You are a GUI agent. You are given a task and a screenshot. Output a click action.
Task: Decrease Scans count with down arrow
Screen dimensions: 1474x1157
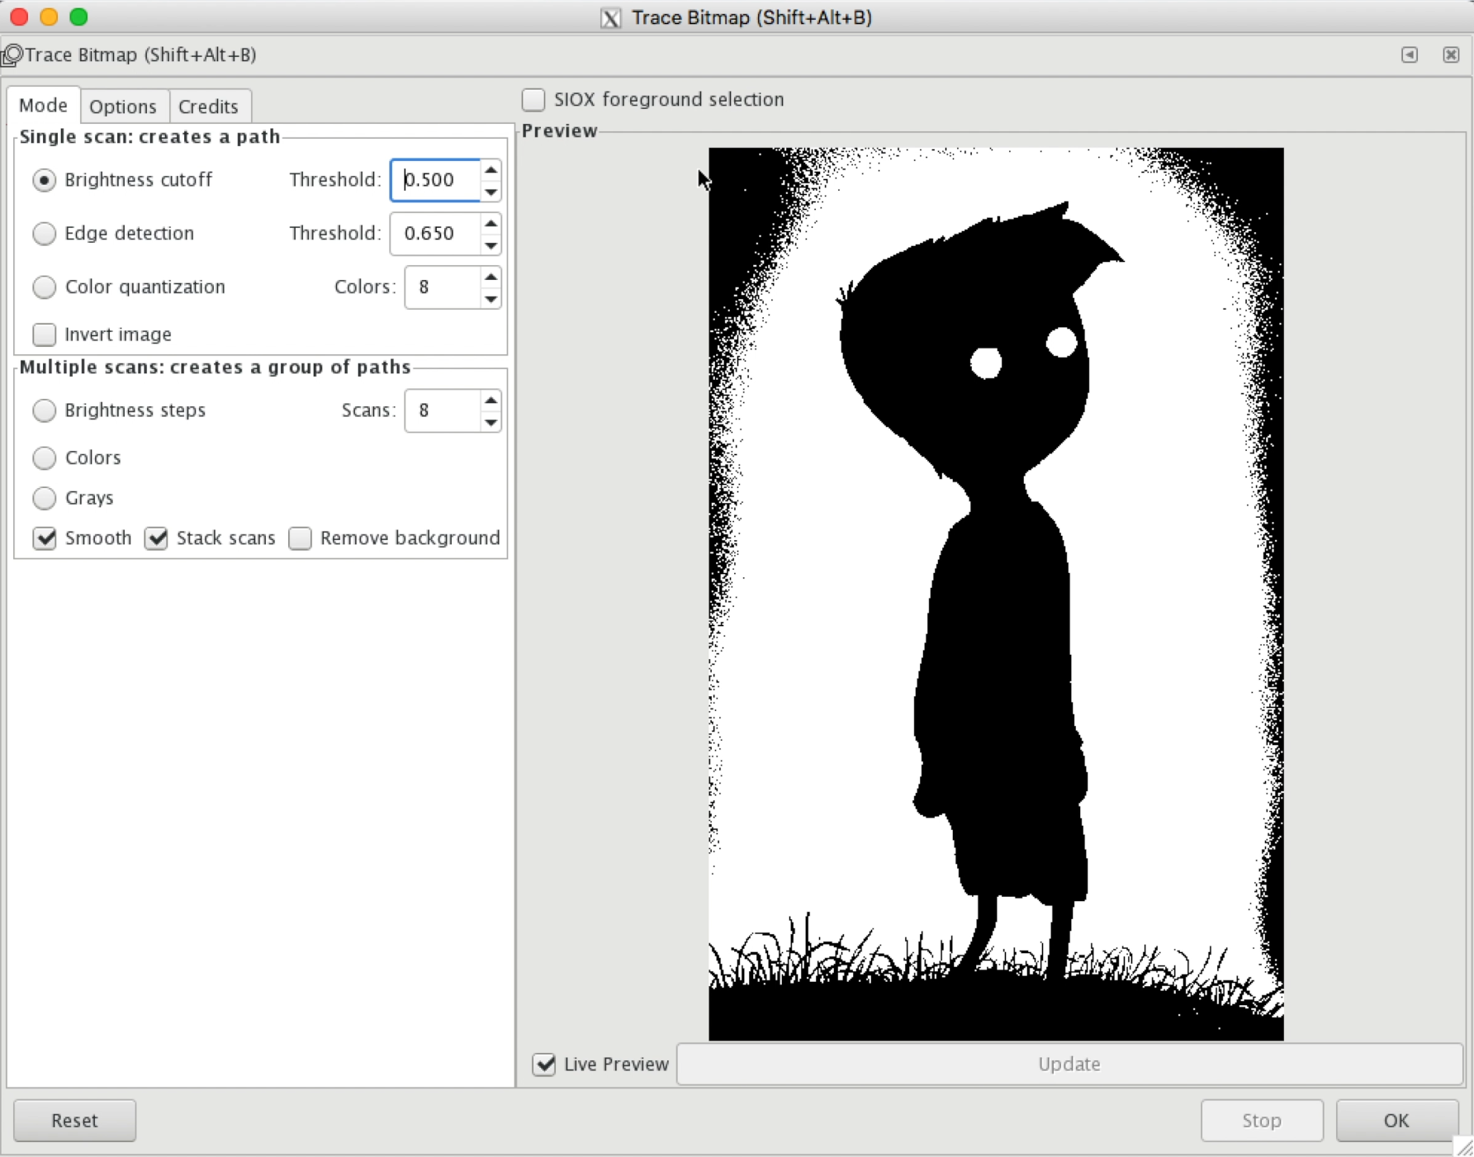point(491,422)
